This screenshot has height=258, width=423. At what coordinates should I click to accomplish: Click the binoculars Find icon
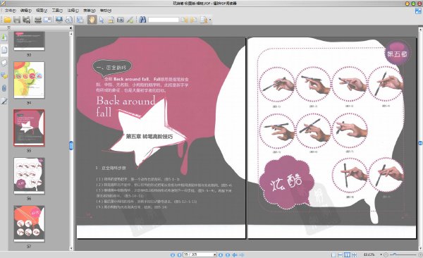coord(142,20)
